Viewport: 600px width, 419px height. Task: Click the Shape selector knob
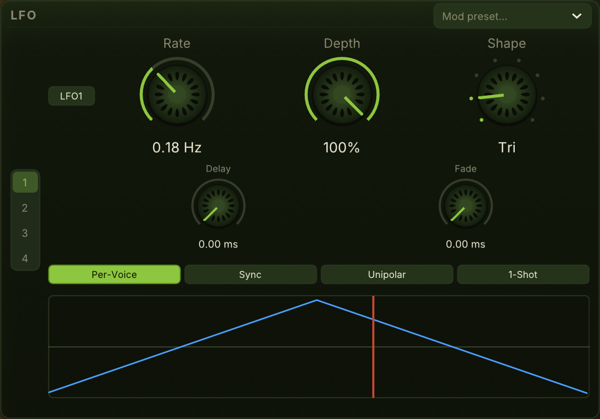(x=507, y=95)
